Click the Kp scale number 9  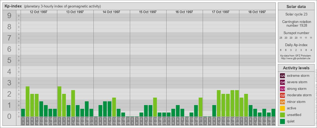click(x=9, y=16)
